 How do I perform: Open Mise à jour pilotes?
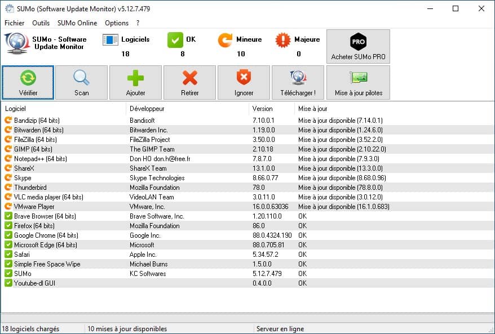(359, 83)
